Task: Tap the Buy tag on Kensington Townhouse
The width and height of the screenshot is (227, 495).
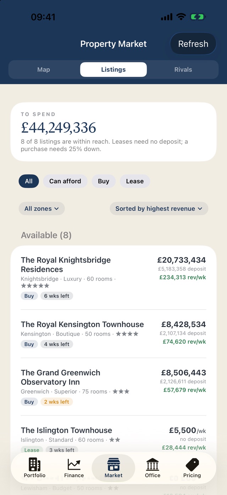Action: (29, 344)
